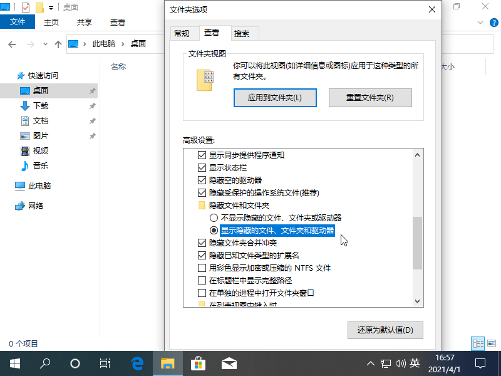Click the Cortana circle icon
Viewport: 501px width, 376px height.
[x=75, y=363]
